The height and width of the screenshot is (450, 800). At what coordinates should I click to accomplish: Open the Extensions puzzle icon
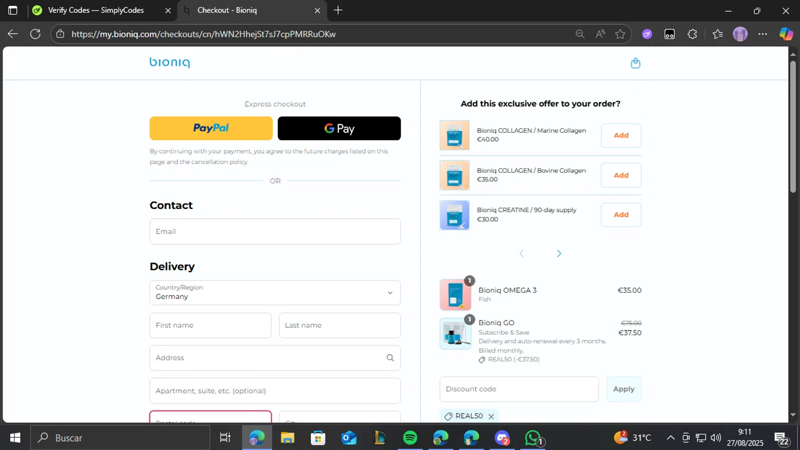click(692, 34)
